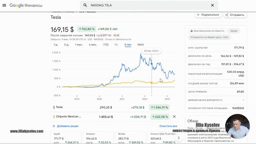Viewport: 256px width, 144px height.
Task: Click the 742,80 % change badge
Action: tap(86, 29)
